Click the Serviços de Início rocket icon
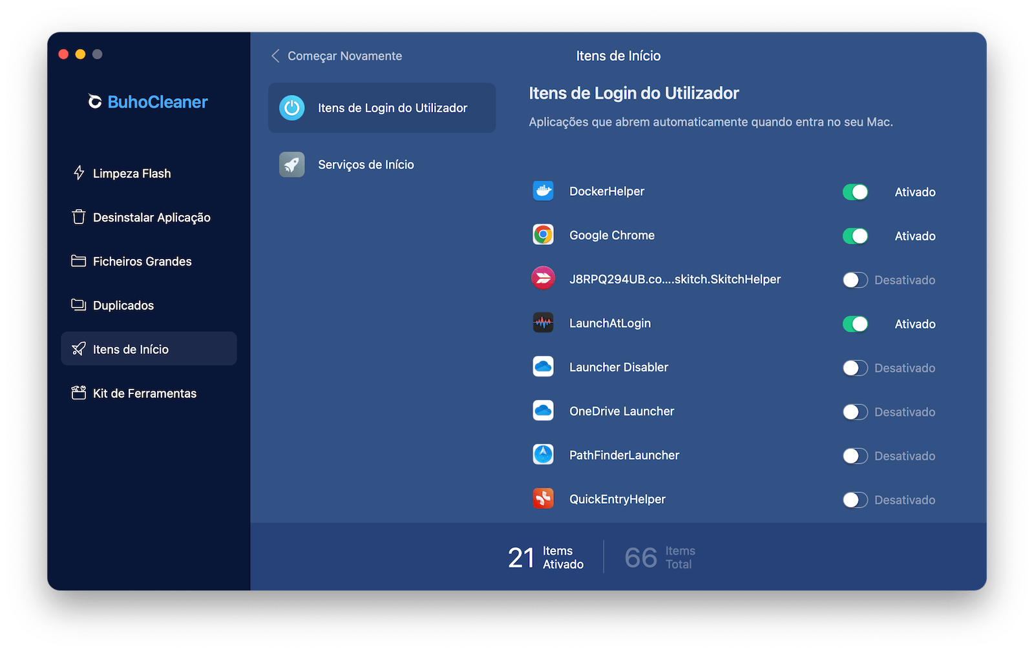 click(292, 165)
